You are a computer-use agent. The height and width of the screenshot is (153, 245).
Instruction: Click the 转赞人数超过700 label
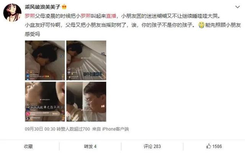click(x=73, y=129)
